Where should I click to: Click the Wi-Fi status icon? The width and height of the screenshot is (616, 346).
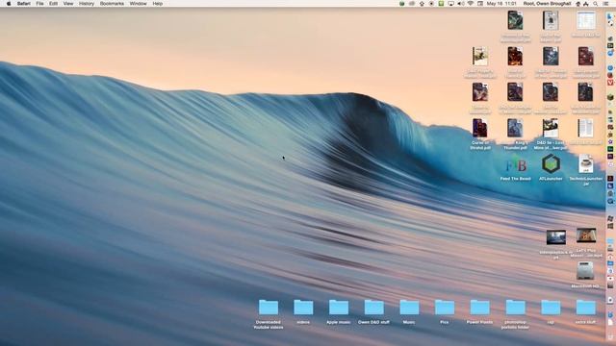(471, 4)
